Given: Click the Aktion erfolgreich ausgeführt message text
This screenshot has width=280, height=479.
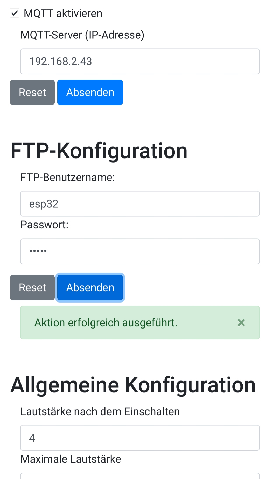Looking at the screenshot, I should click(106, 323).
